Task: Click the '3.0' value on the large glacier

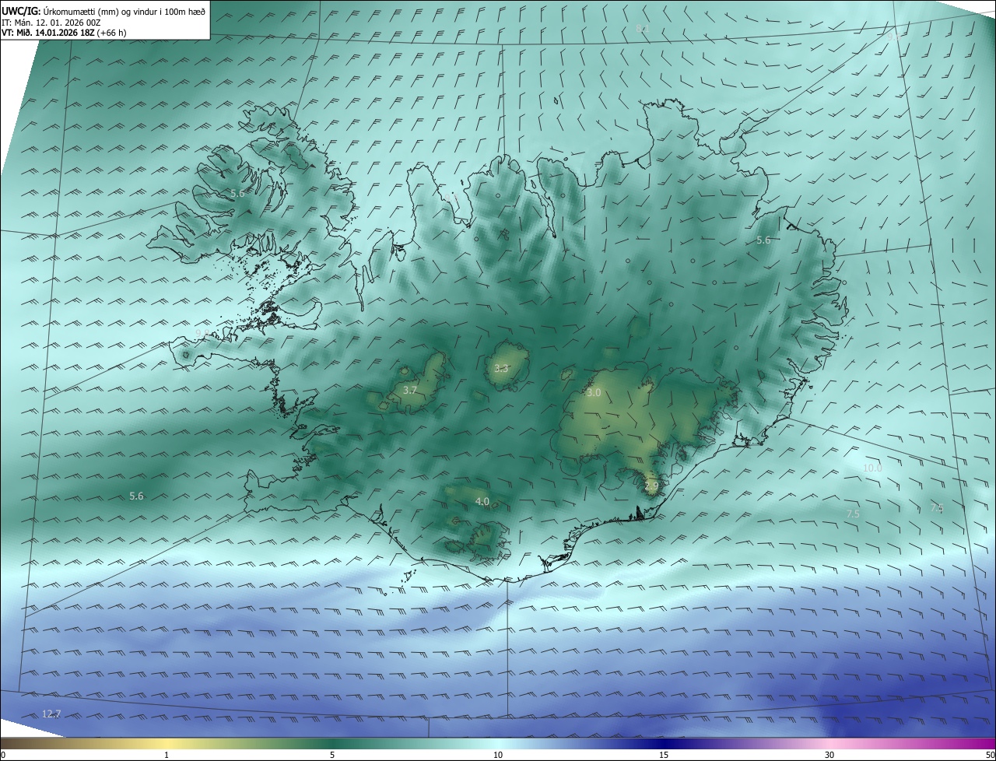Action: pyautogui.click(x=594, y=393)
